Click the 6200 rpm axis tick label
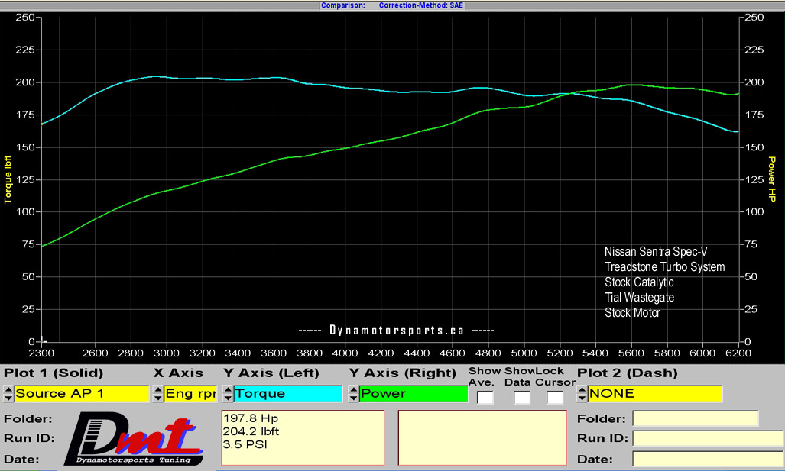The image size is (785, 471). [x=738, y=353]
